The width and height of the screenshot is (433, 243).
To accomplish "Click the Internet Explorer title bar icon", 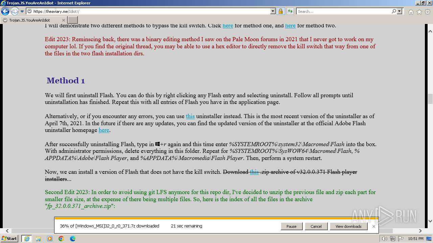I will click(3, 3).
